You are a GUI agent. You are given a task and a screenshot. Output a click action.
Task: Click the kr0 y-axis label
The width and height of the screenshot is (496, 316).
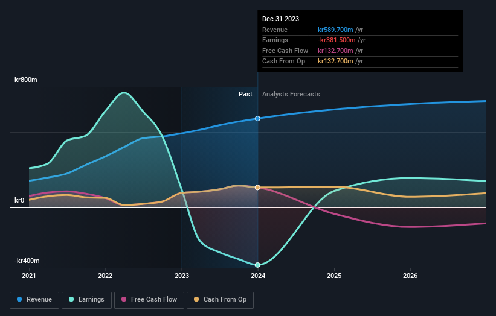[x=19, y=200]
